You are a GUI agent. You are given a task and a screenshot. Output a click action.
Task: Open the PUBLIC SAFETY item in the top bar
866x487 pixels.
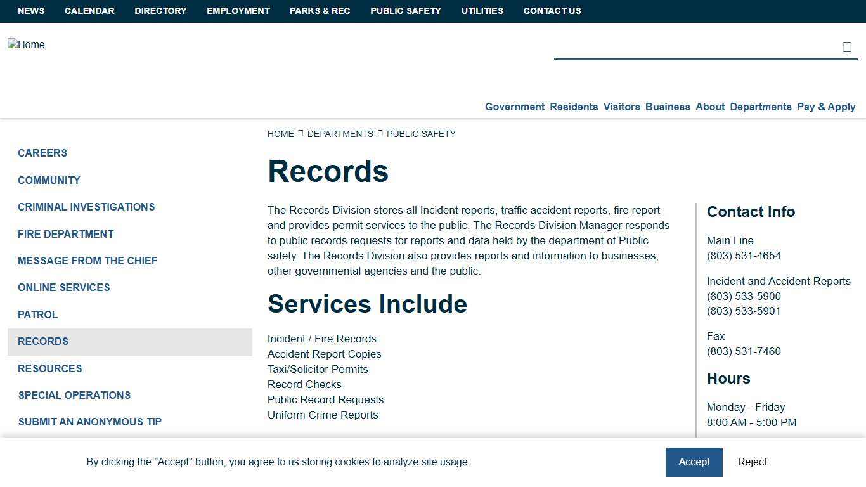coord(405,11)
